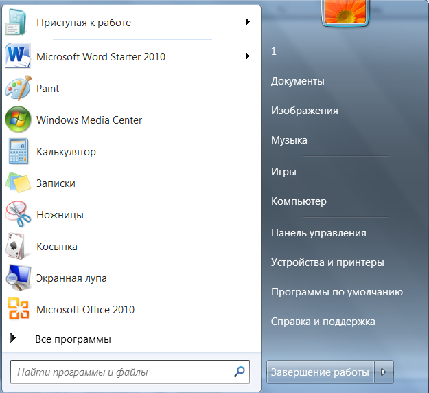Screen dimensions: 429x393
Task: Click the Экранная лупа label
Action: click(71, 278)
